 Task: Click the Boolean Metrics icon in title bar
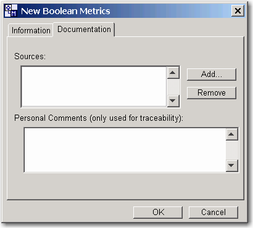tap(10, 10)
